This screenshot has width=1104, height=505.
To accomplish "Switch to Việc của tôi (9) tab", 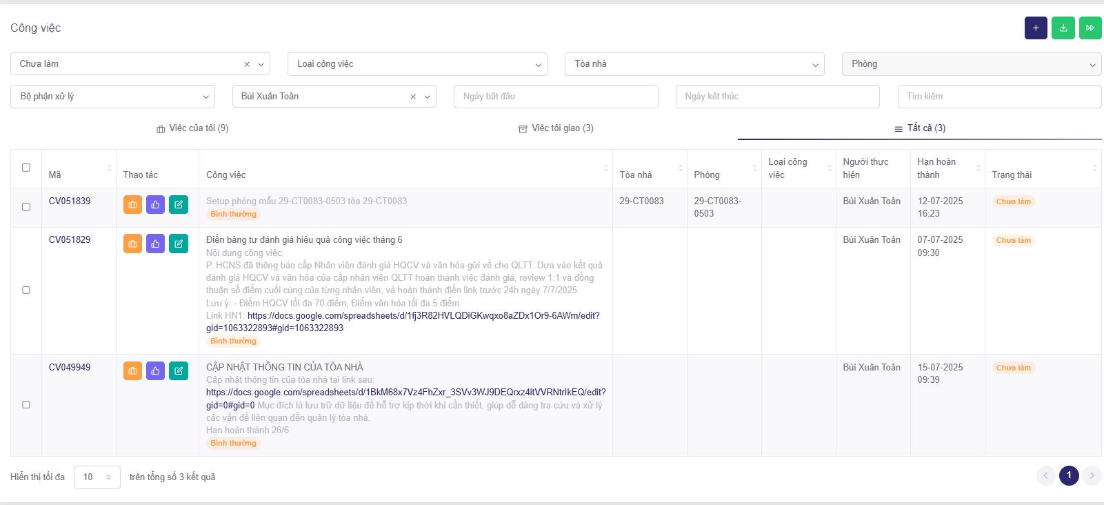I will point(192,128).
